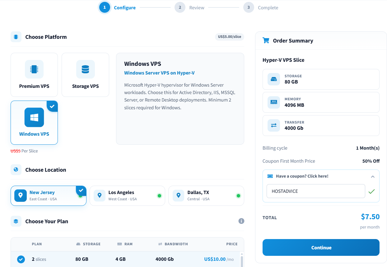387x267 pixels.
Task: Click the Windows logo icon
Action: 34,117
